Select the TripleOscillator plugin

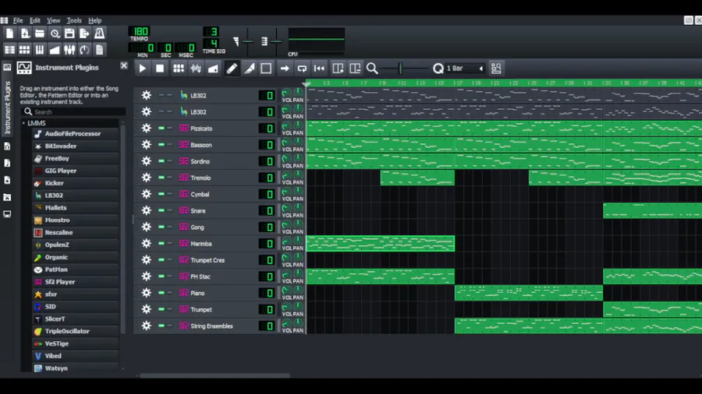coord(75,331)
